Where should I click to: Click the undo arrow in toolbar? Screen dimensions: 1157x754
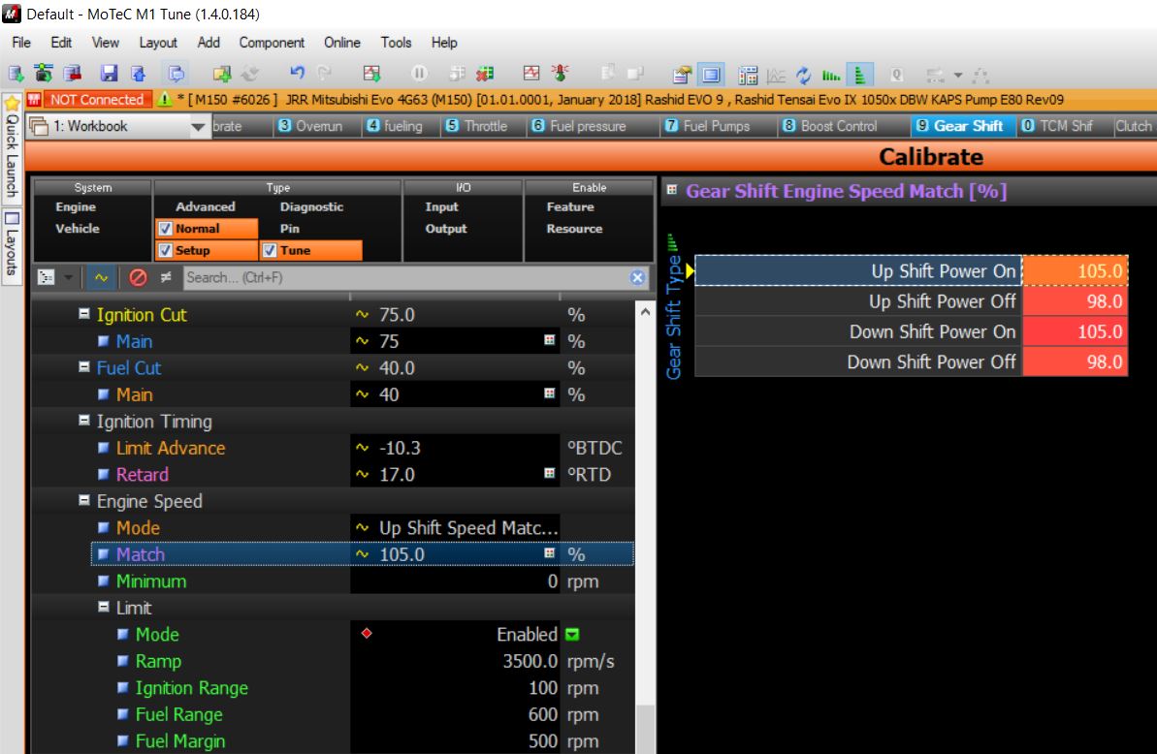pos(298,73)
